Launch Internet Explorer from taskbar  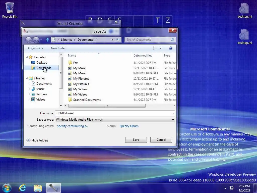[22, 188]
